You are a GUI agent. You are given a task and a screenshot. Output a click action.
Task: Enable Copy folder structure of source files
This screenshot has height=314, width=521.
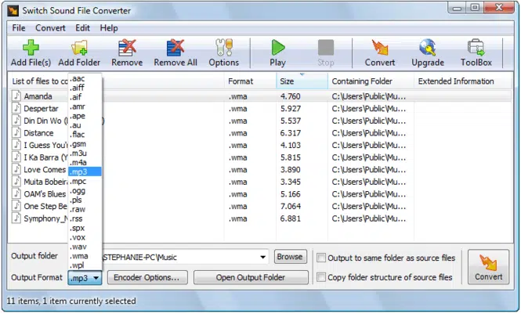(x=321, y=277)
